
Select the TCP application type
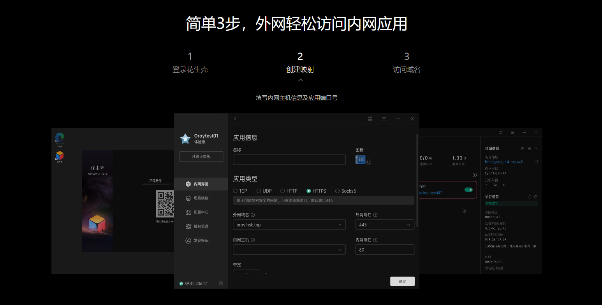coord(240,191)
